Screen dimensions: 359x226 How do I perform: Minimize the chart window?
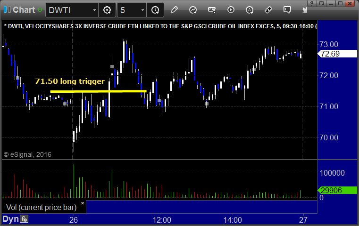pyautogui.click(x=331, y=3)
